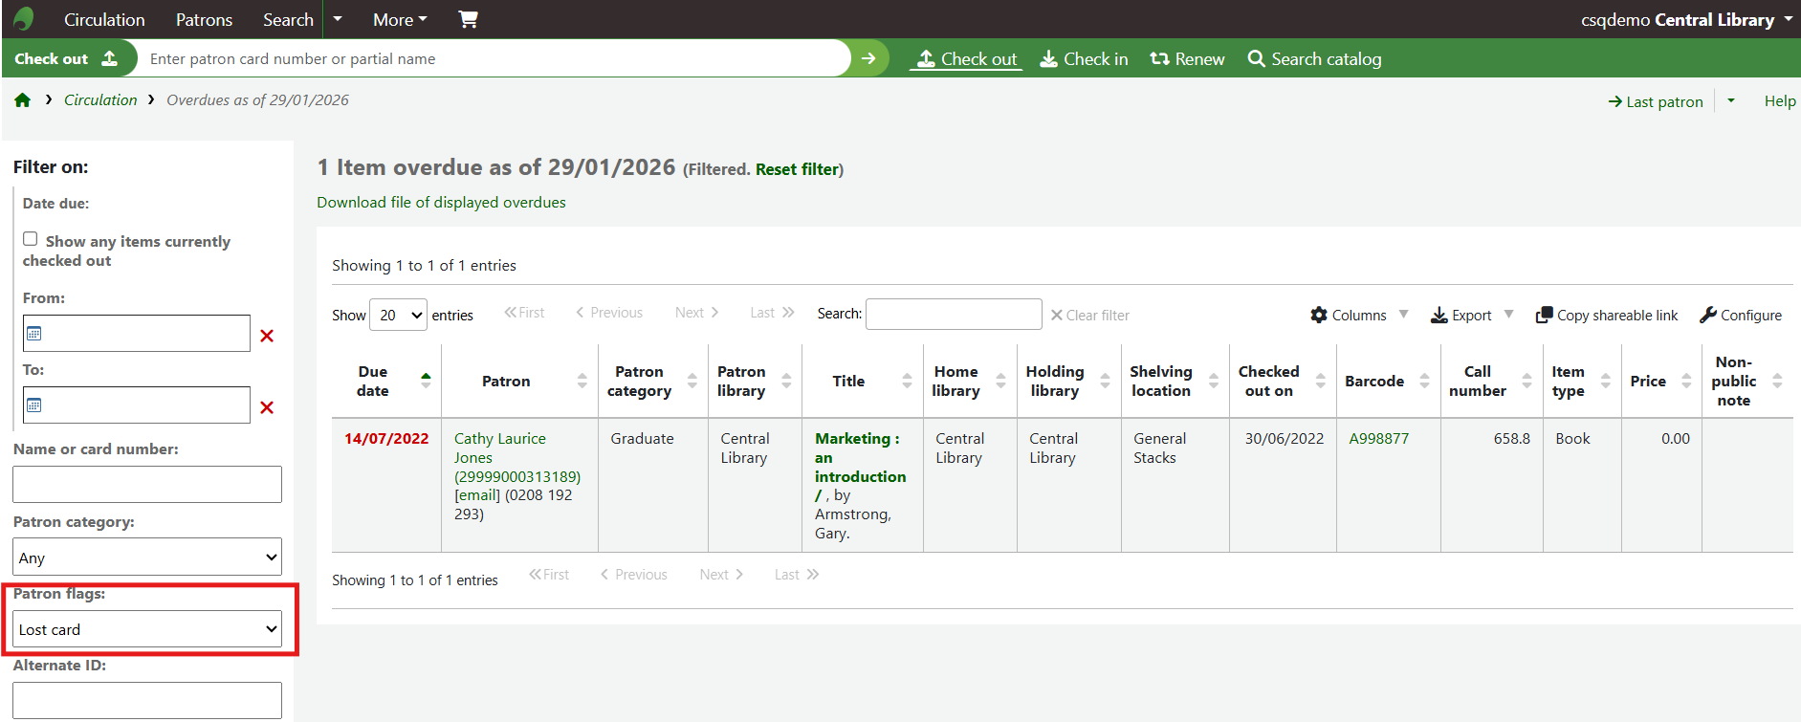Enable Show any items currently checked out

click(31, 239)
